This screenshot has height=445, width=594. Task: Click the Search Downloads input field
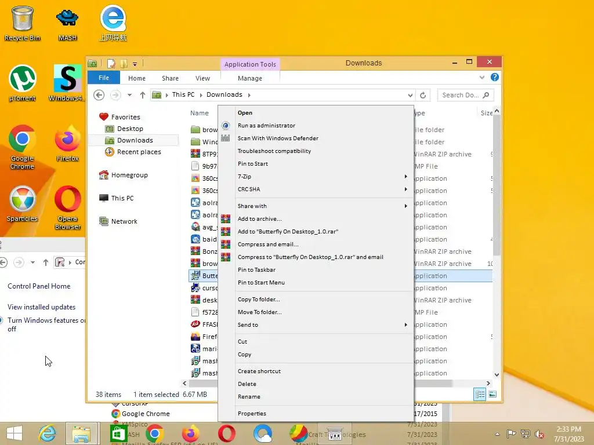point(465,95)
